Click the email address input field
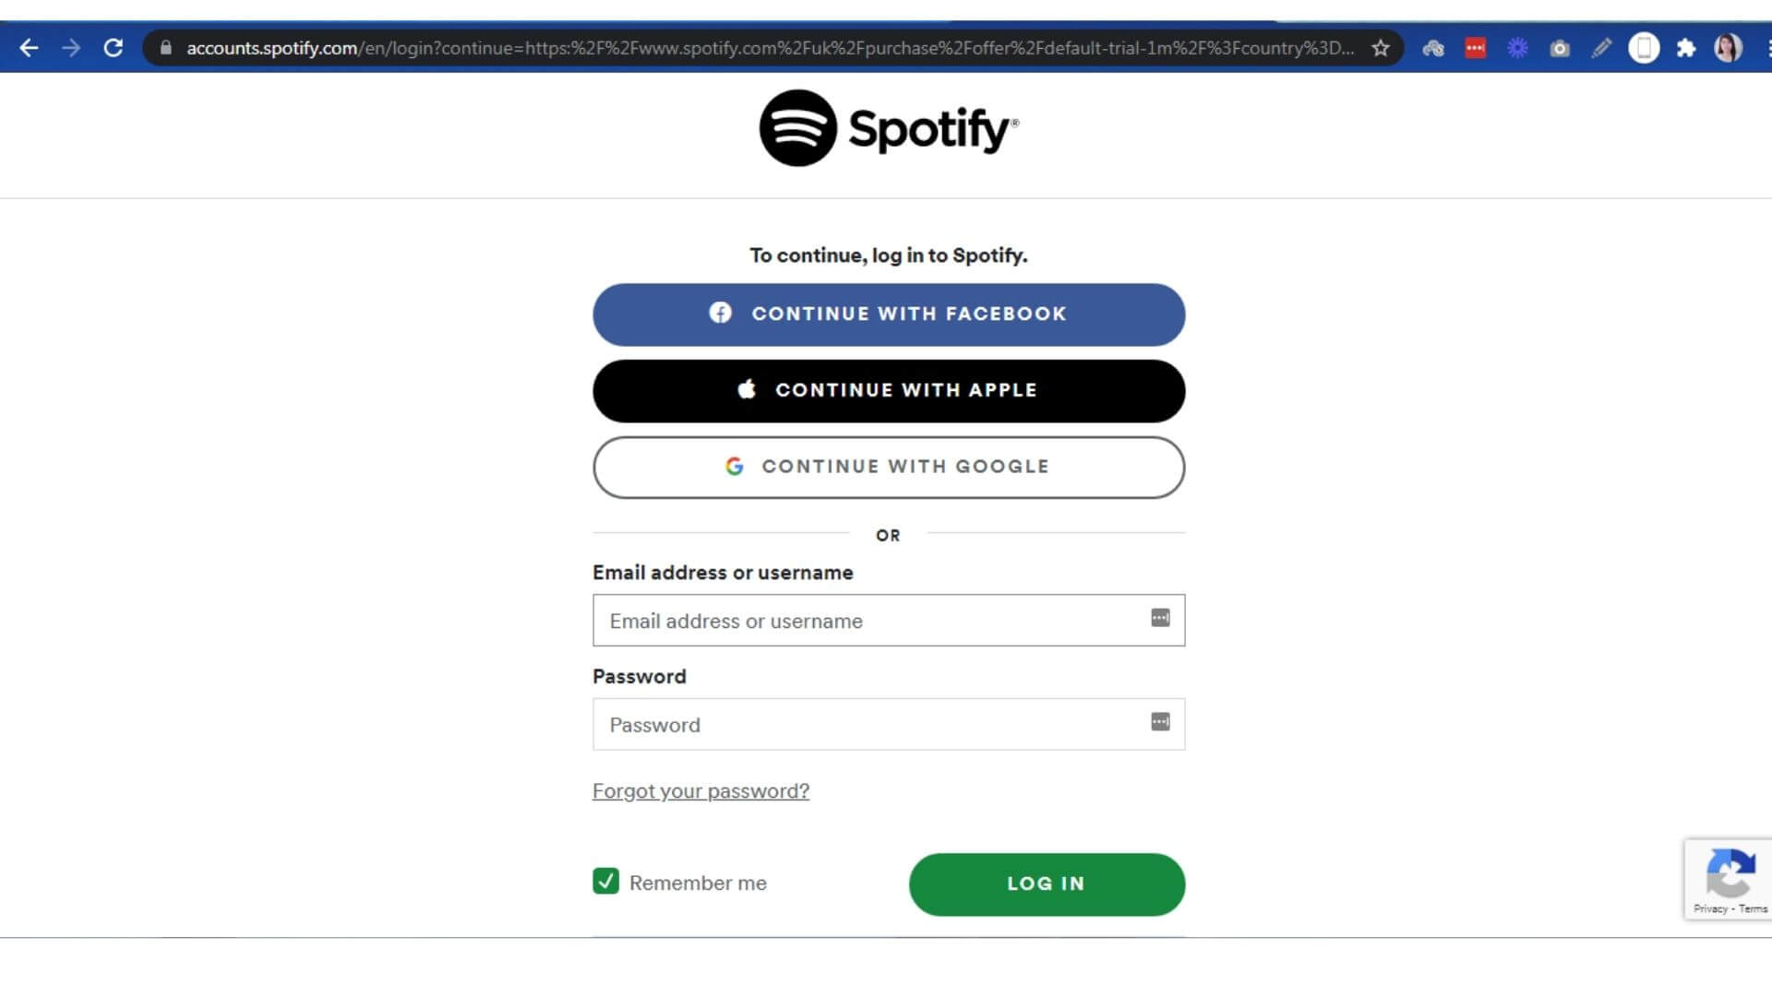Image resolution: width=1772 pixels, height=996 pixels. tap(887, 621)
